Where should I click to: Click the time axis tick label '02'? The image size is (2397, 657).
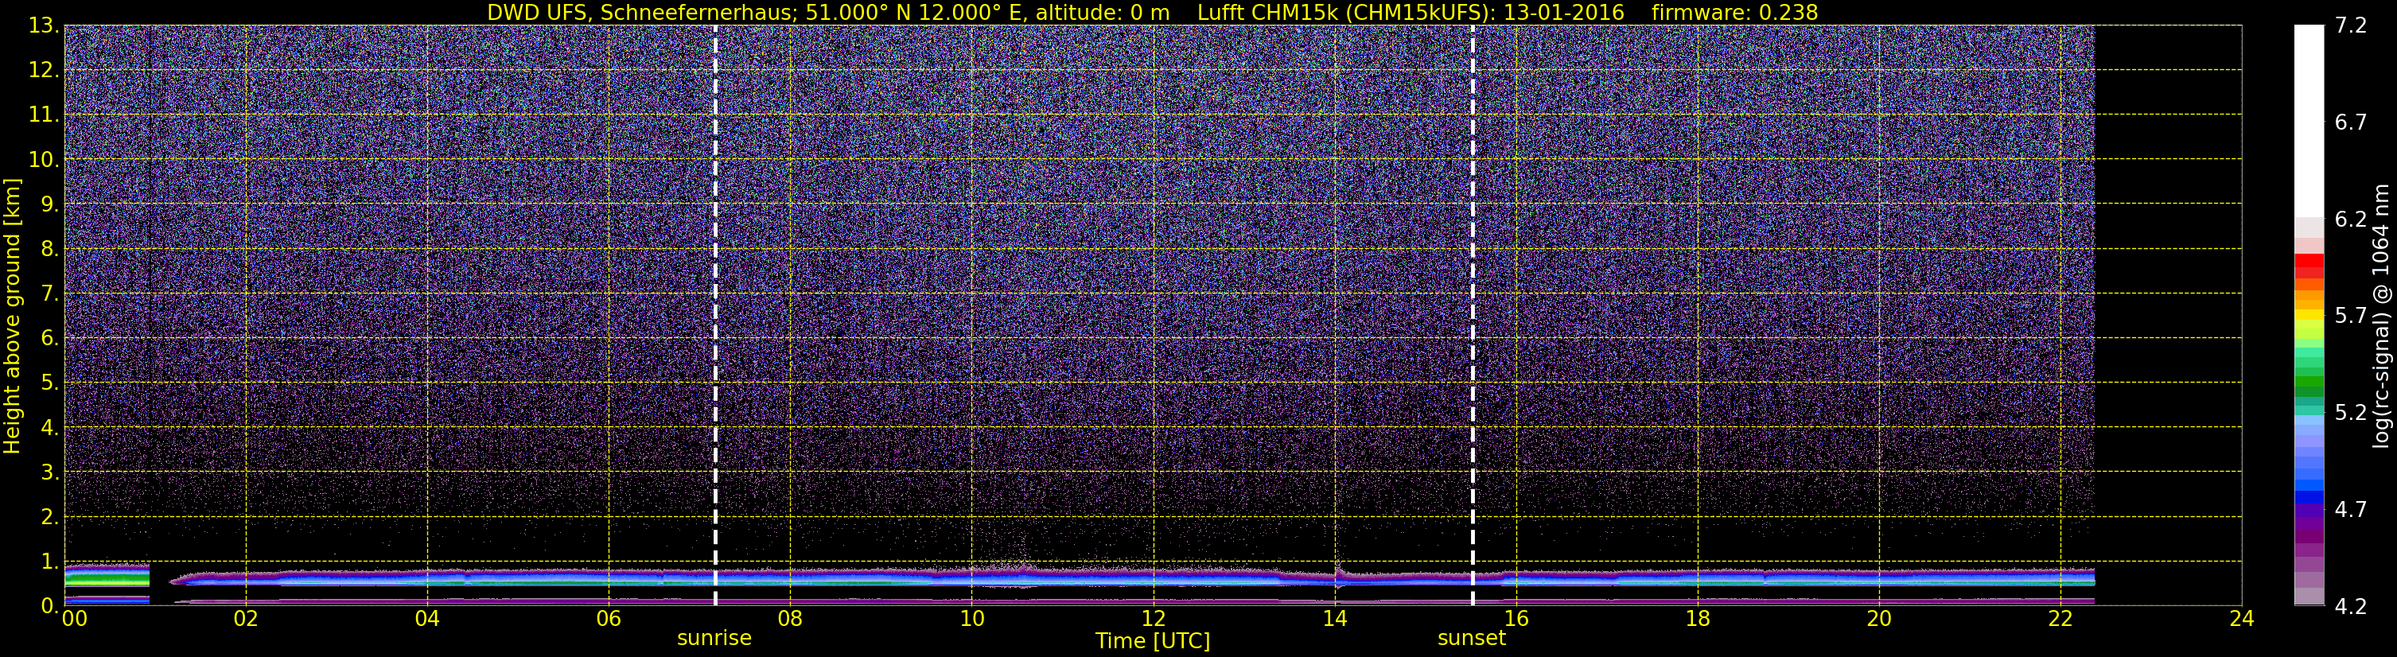(x=246, y=619)
